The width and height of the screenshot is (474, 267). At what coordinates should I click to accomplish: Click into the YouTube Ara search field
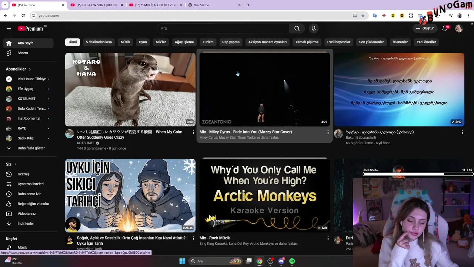click(x=223, y=29)
